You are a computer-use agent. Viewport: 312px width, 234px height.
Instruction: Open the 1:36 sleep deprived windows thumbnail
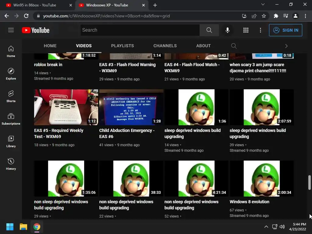(197, 107)
